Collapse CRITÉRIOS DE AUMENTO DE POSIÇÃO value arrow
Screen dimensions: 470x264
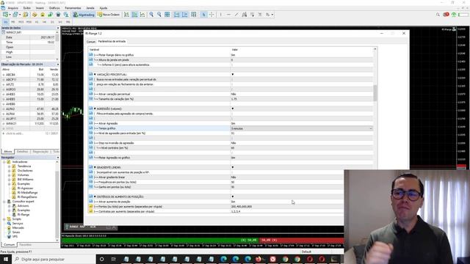[x=232, y=197]
